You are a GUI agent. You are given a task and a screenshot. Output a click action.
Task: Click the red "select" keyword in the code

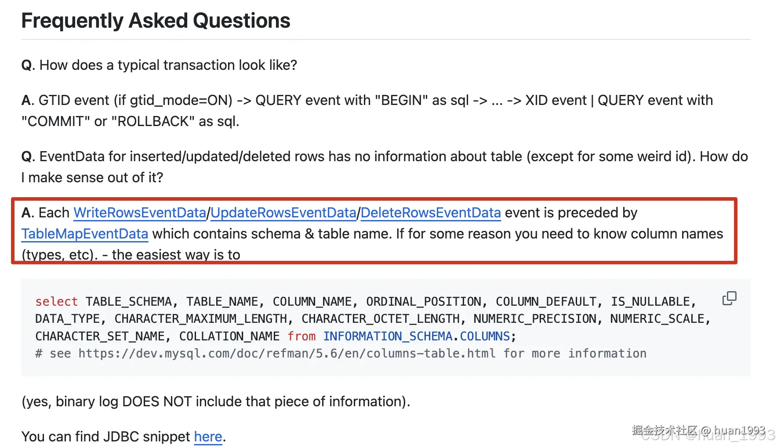tap(56, 302)
